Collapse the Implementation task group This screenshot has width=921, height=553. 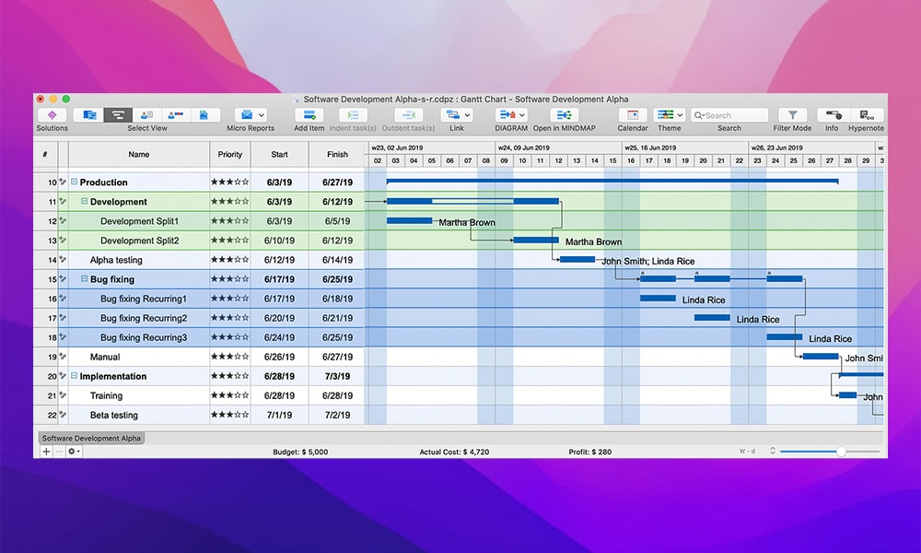[x=75, y=376]
